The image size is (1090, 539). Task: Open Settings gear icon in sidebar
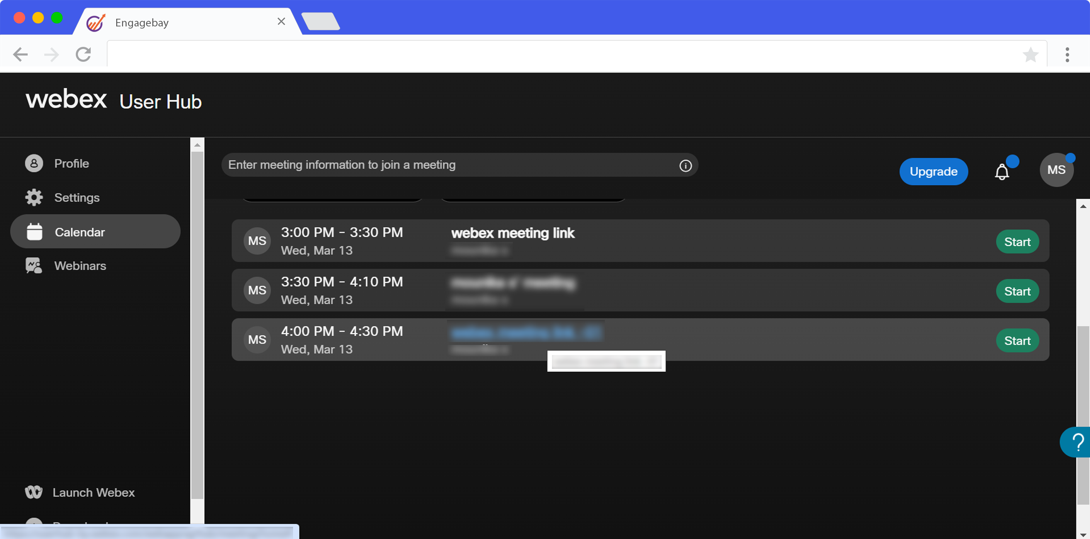click(x=34, y=198)
